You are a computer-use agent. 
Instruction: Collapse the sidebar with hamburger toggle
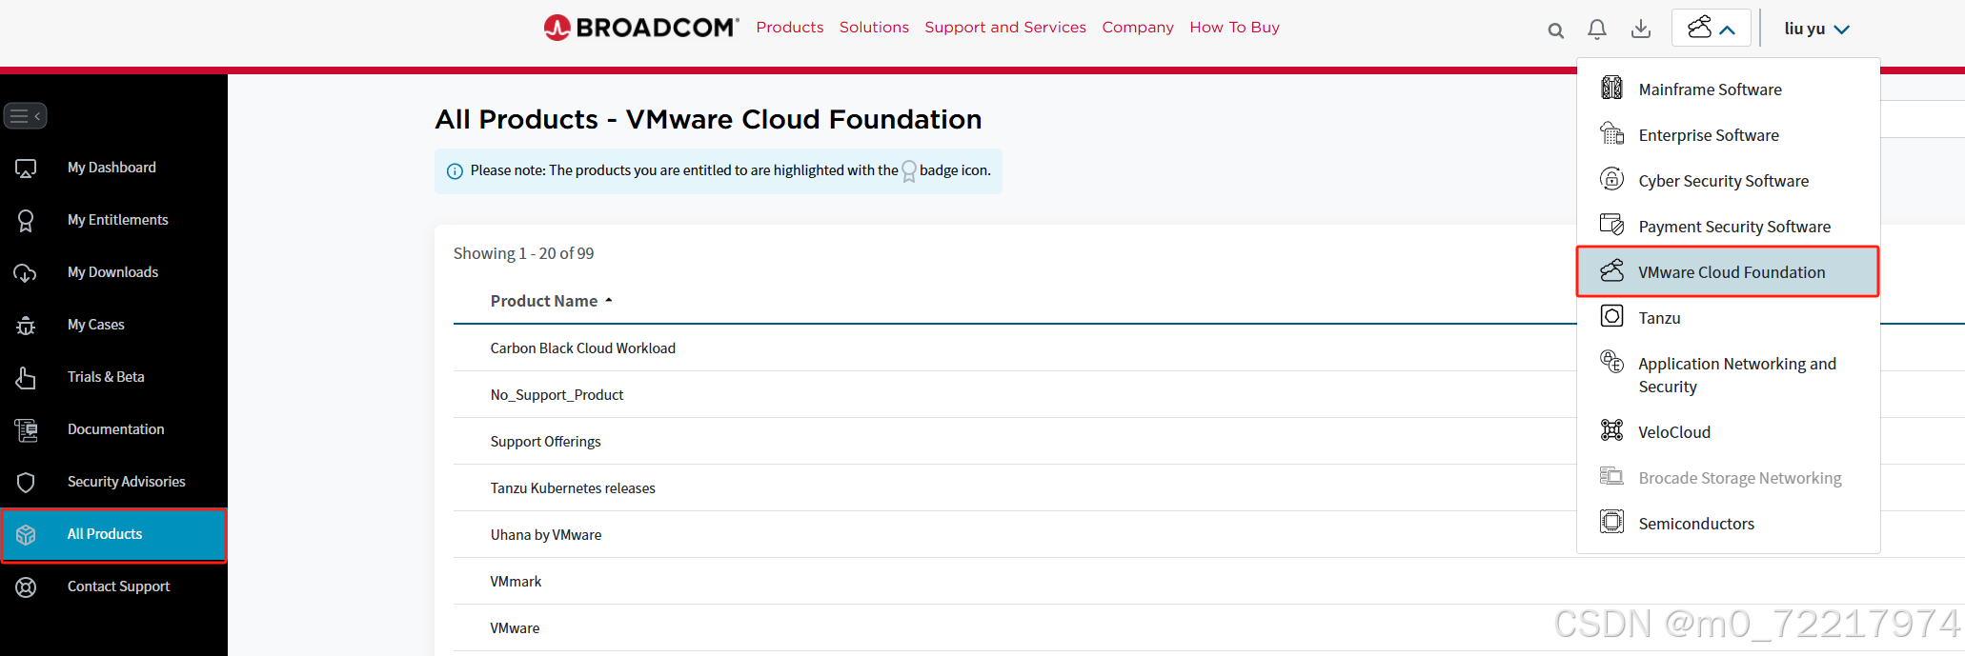(x=26, y=116)
